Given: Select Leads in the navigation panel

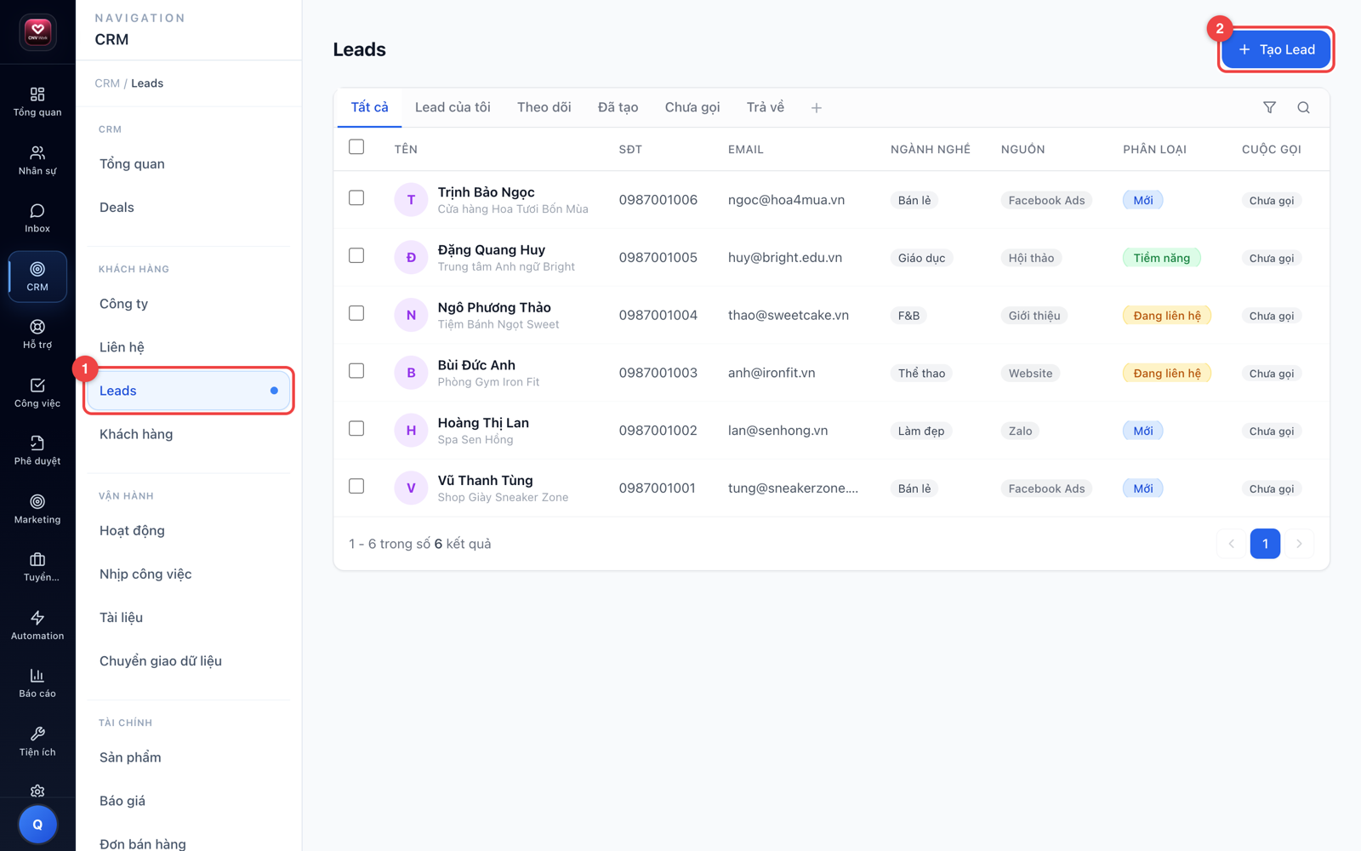Looking at the screenshot, I should point(188,391).
